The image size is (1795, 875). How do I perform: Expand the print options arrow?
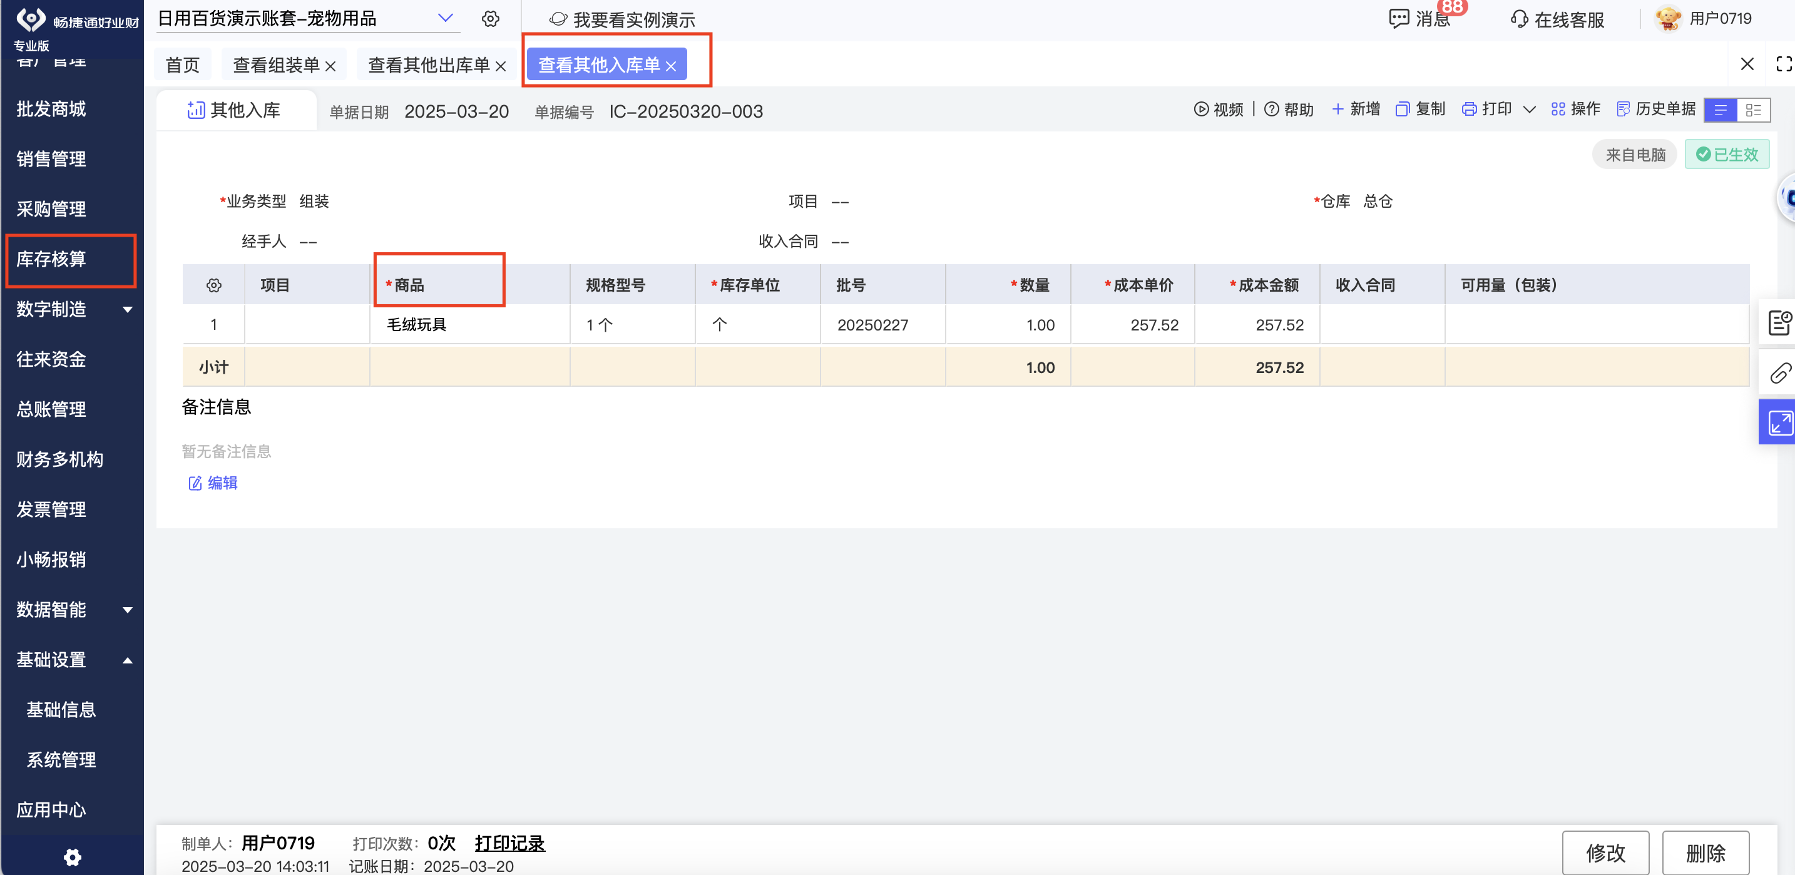click(1530, 110)
